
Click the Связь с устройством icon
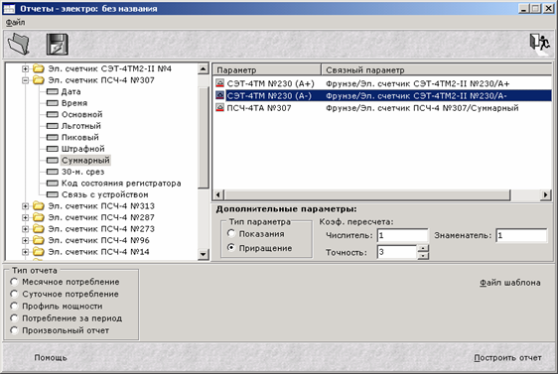(x=53, y=194)
